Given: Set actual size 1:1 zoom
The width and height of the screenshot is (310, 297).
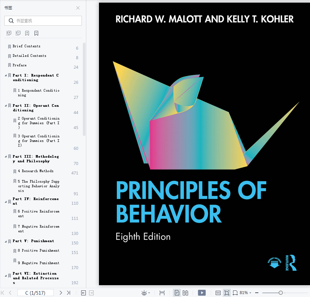Looking at the screenshot, I should pyautogui.click(x=218, y=293).
